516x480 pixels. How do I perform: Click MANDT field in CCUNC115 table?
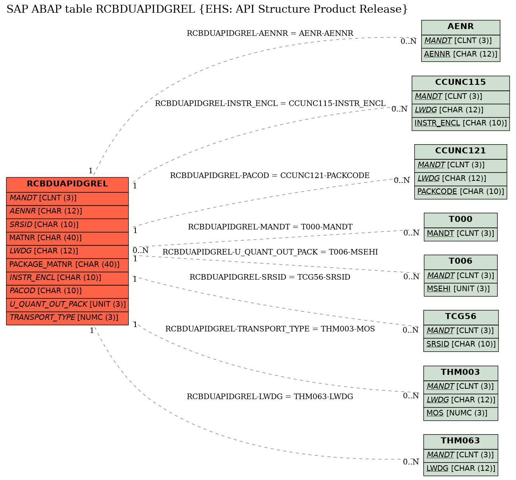461,97
